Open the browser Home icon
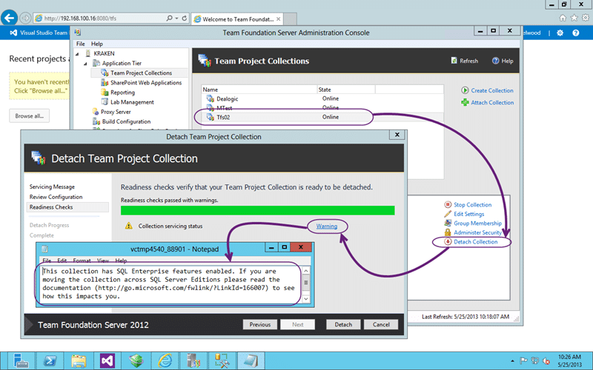Image resolution: width=593 pixels, height=370 pixels. (x=563, y=18)
